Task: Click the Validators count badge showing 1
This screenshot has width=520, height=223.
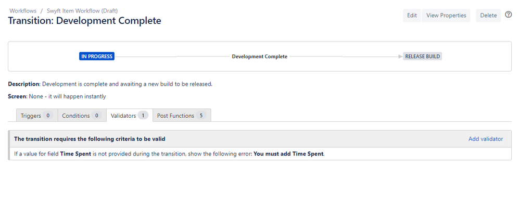Action: tap(143, 116)
